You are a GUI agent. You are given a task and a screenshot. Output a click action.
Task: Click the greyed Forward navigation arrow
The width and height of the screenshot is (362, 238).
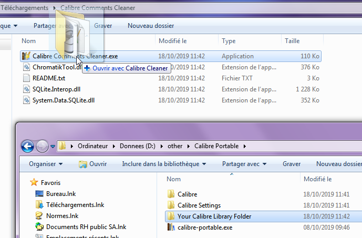[42, 146]
